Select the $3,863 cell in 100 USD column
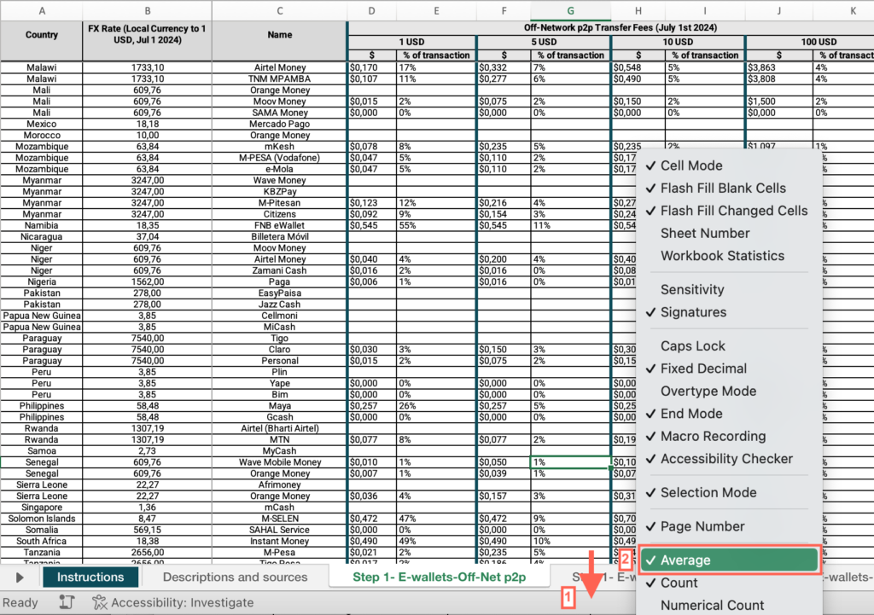This screenshot has width=874, height=615. tap(778, 67)
